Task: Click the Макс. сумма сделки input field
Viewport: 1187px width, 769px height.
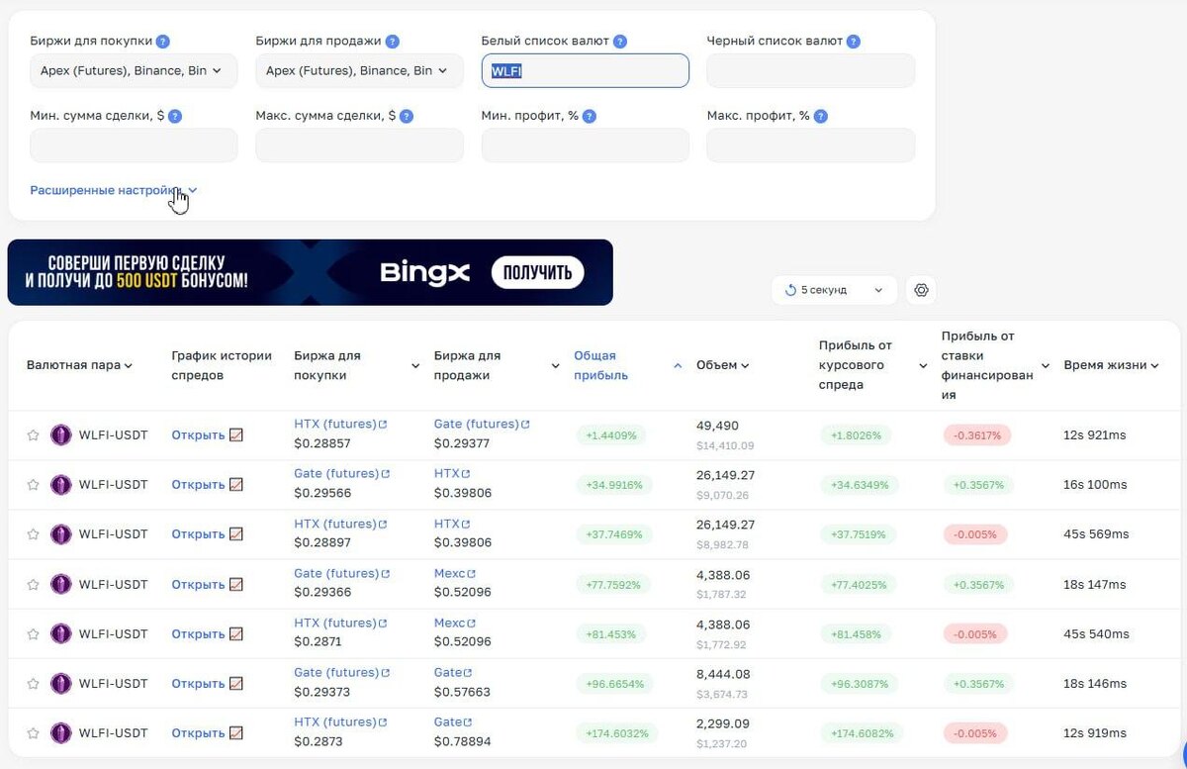Action: tap(359, 145)
